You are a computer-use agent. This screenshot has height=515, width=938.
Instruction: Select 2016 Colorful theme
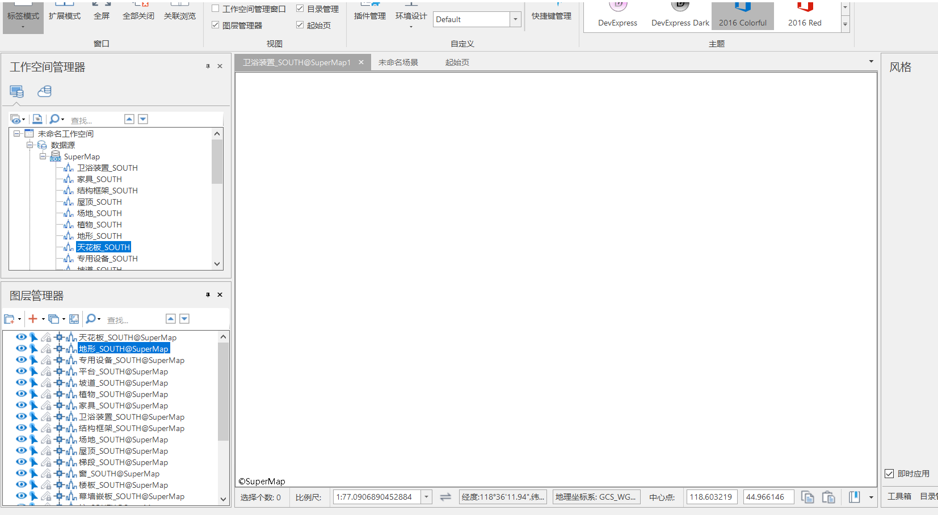[x=743, y=15]
